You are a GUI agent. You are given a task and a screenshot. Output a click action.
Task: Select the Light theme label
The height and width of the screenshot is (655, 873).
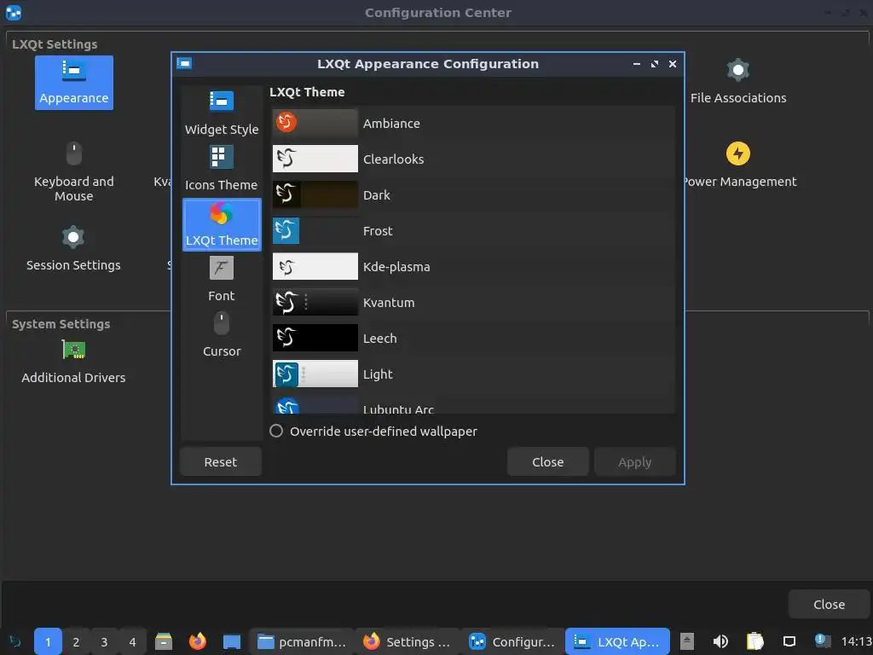378,374
